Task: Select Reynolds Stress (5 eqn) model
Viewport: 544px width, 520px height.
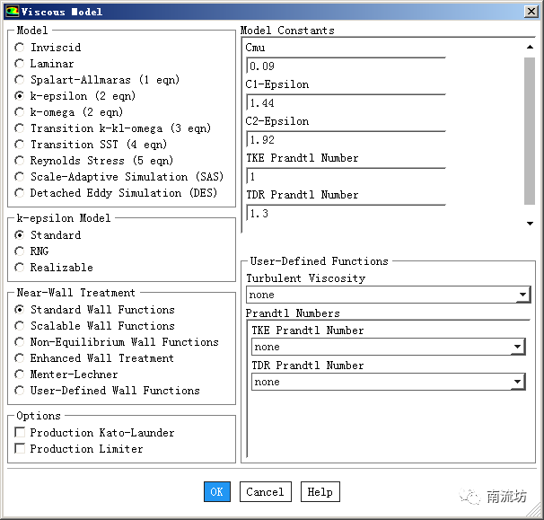Action: pyautogui.click(x=20, y=161)
